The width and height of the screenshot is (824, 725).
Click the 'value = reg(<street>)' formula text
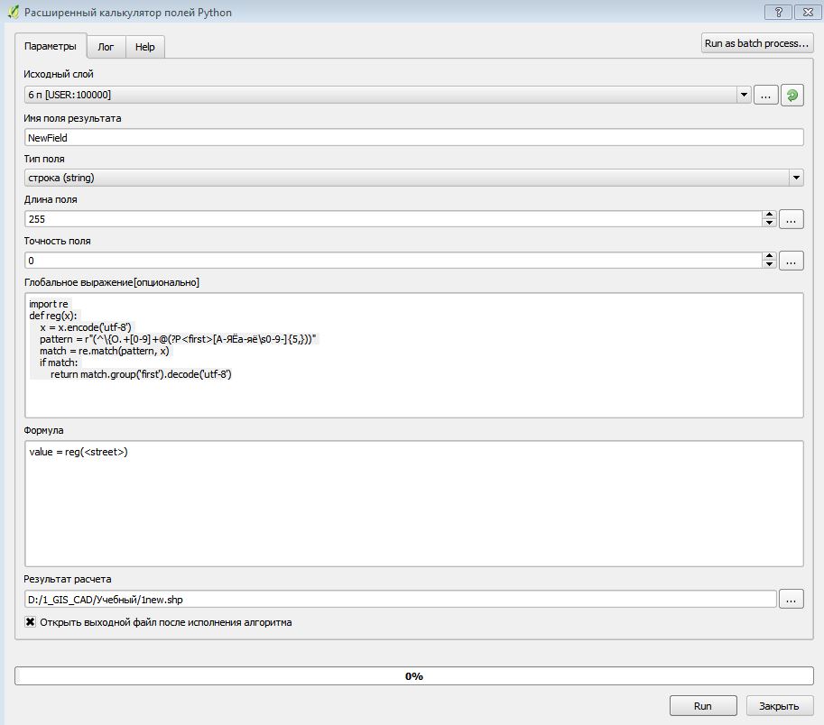pos(79,452)
